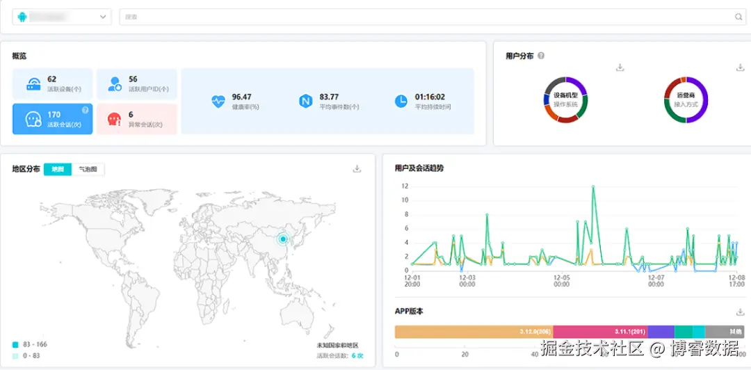This screenshot has height=370, width=751.
Task: Switch region view to 地图 tab
Action: click(x=58, y=169)
